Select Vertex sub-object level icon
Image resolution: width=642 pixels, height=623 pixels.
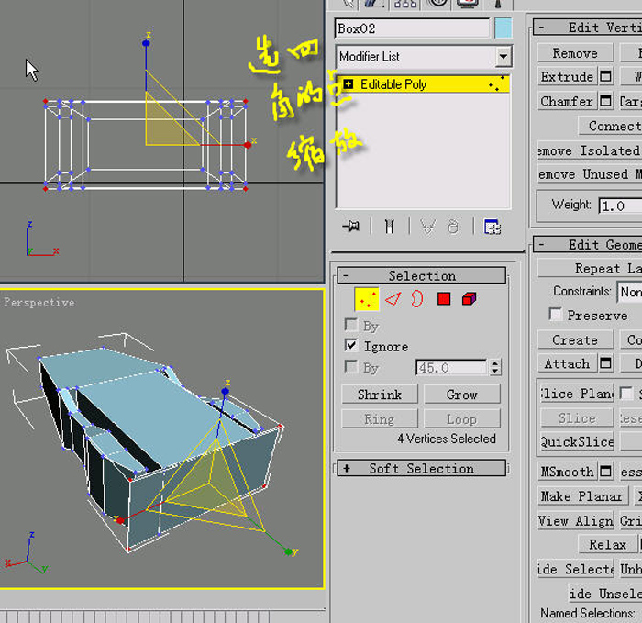pyautogui.click(x=367, y=299)
